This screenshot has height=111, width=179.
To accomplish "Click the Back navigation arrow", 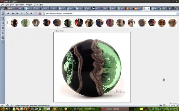I will coord(13,13).
